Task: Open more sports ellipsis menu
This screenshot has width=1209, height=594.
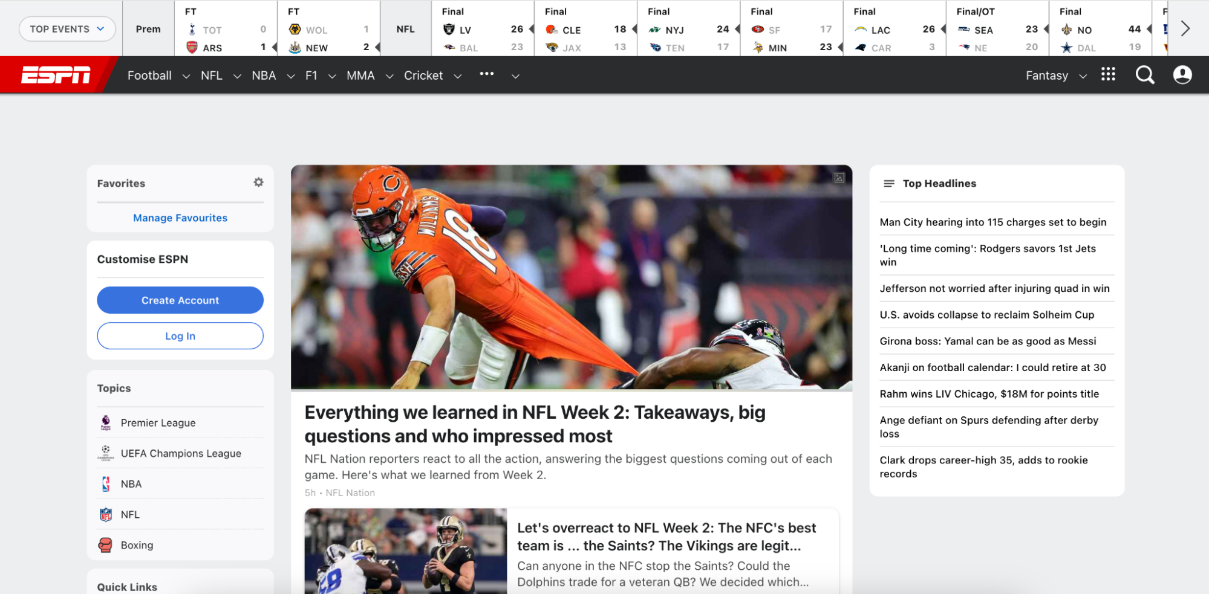Action: (x=486, y=74)
